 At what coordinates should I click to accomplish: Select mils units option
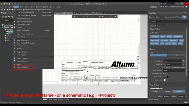[176, 55]
